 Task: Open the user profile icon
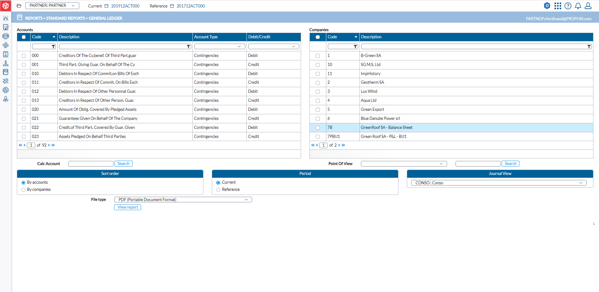coord(588,6)
